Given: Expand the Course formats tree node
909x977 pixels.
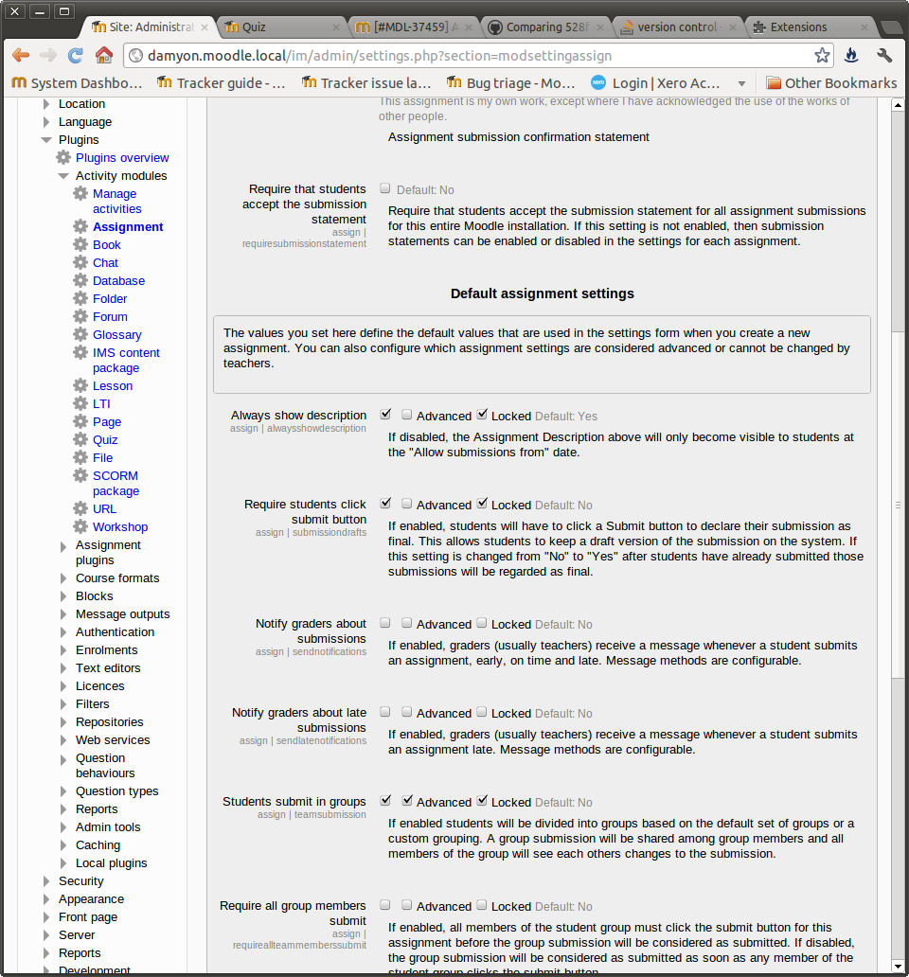Looking at the screenshot, I should click(x=62, y=578).
